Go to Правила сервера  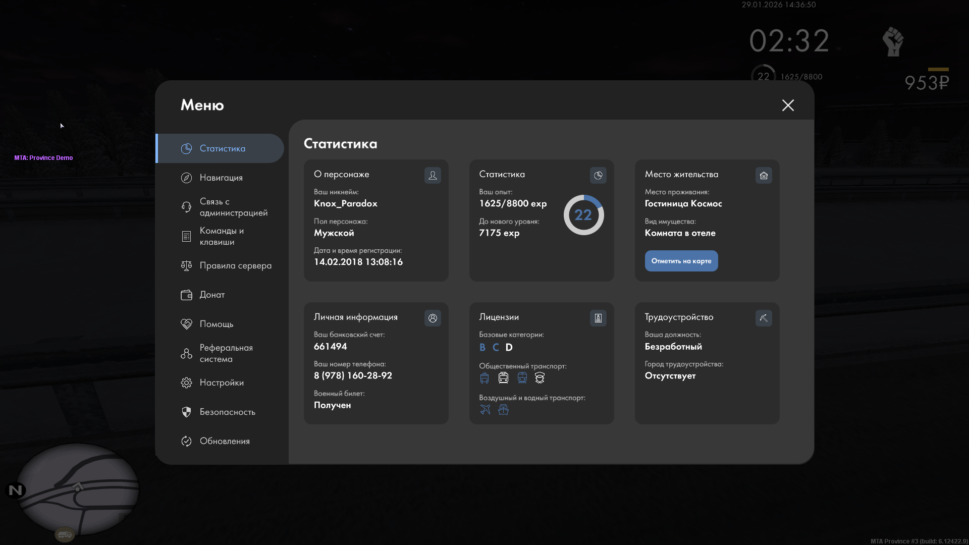click(x=235, y=265)
